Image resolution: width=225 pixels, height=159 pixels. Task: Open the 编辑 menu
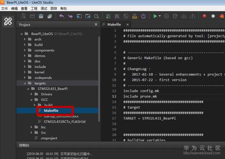tap(14, 9)
